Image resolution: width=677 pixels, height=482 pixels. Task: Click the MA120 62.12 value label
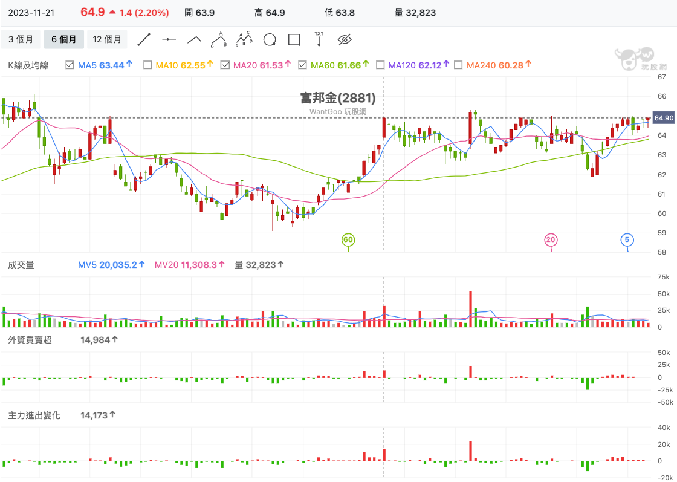(419, 65)
